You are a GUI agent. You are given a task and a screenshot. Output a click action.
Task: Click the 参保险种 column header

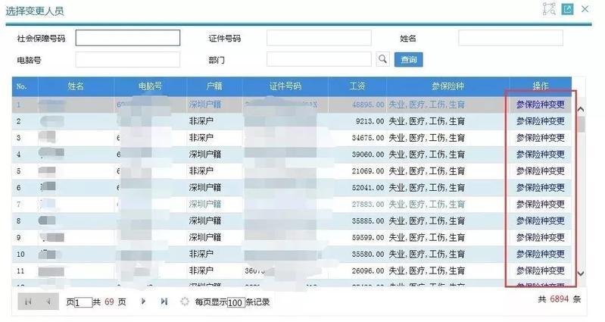[x=448, y=86]
